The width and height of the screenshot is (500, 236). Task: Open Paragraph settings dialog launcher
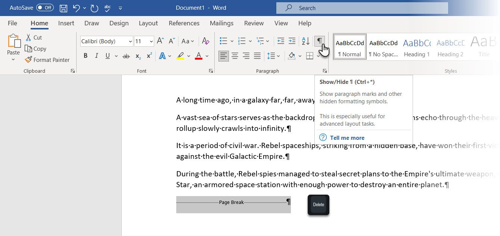[x=325, y=71]
